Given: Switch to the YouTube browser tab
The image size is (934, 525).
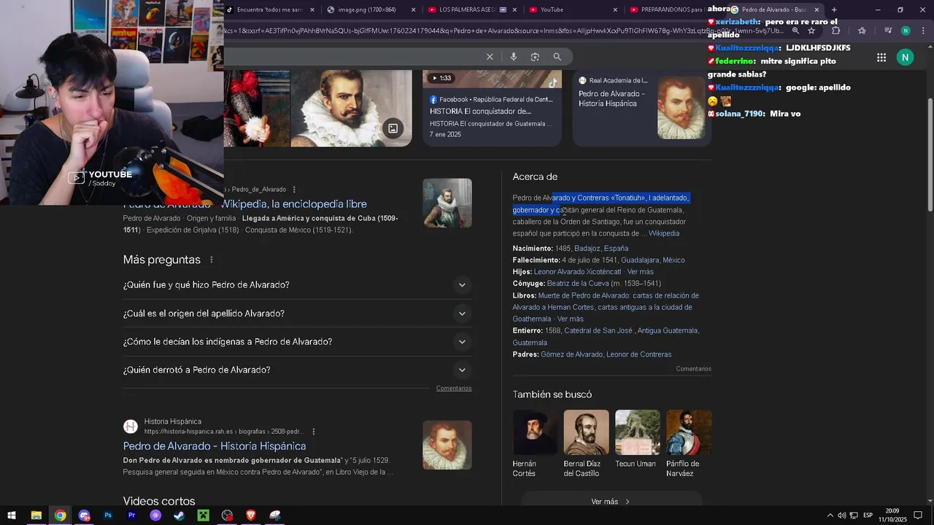Looking at the screenshot, I should tap(573, 9).
